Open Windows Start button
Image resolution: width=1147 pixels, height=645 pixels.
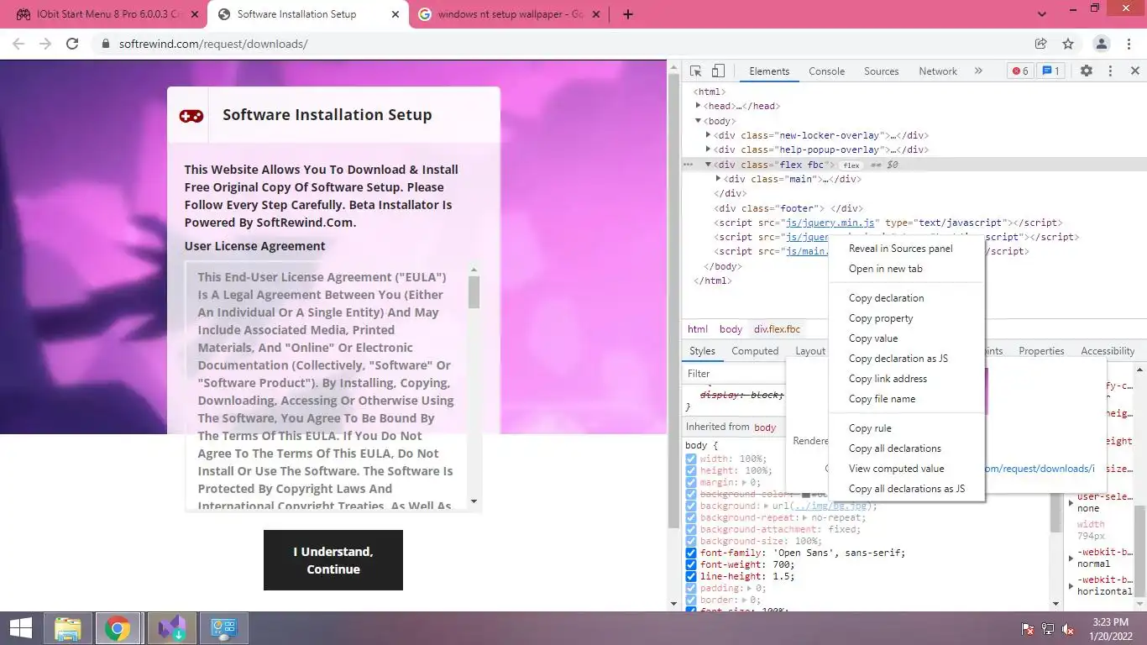21,628
